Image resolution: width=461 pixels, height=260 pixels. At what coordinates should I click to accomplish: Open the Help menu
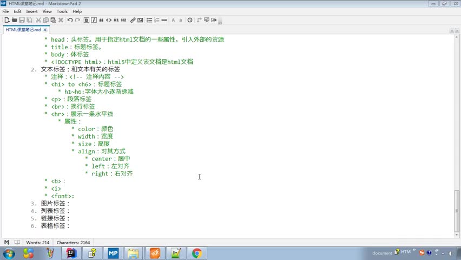[77, 11]
